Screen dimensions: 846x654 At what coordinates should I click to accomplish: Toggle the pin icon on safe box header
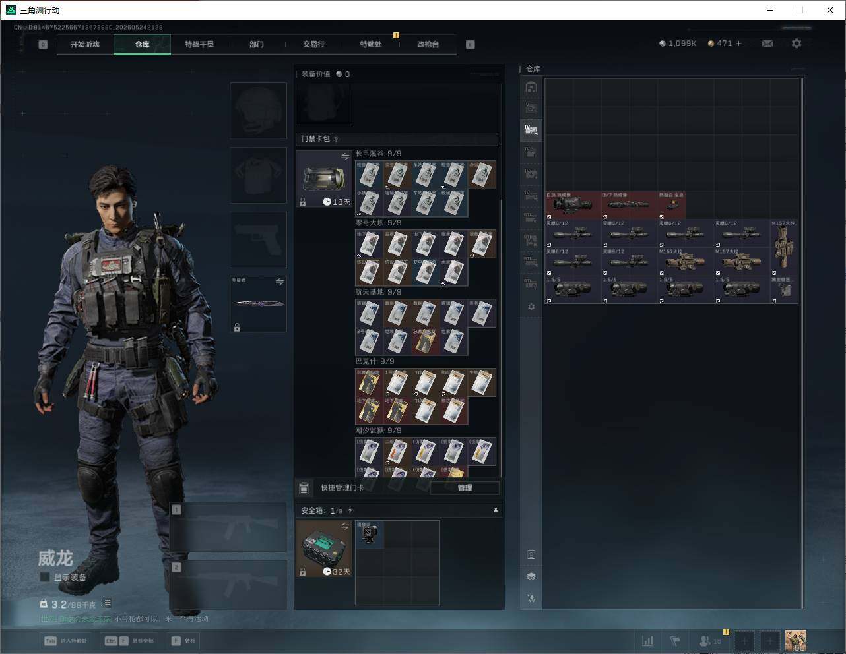tap(495, 511)
